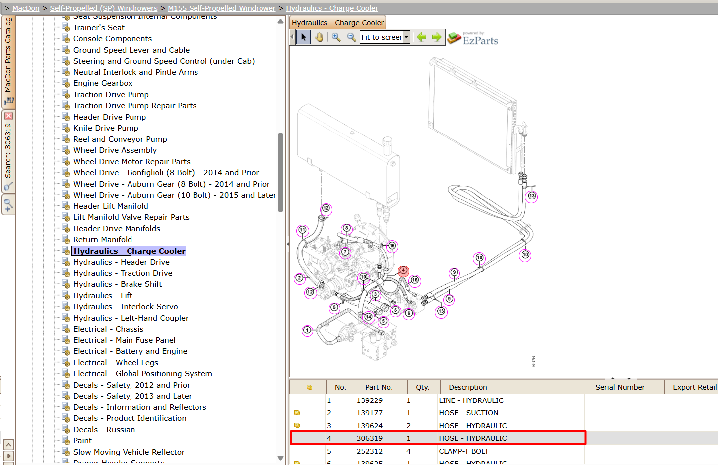Zoom out on the diagram
The image size is (718, 465).
[351, 37]
